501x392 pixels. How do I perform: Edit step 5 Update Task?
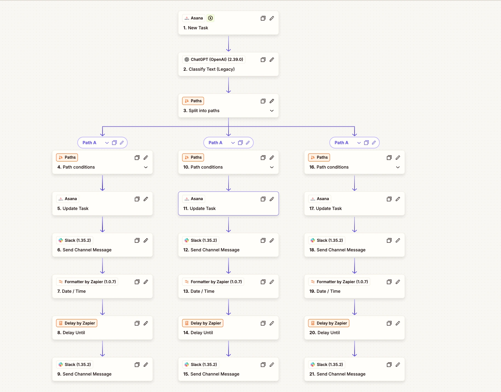click(x=146, y=199)
